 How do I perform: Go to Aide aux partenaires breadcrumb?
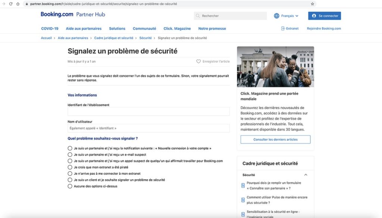click(73, 38)
